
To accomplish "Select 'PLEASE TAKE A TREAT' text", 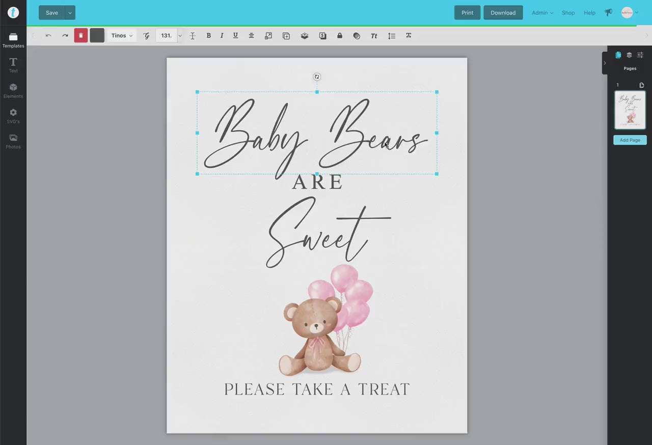I will point(317,390).
